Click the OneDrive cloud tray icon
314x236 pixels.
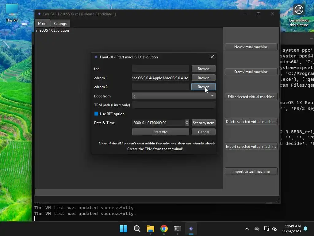tap(257, 229)
